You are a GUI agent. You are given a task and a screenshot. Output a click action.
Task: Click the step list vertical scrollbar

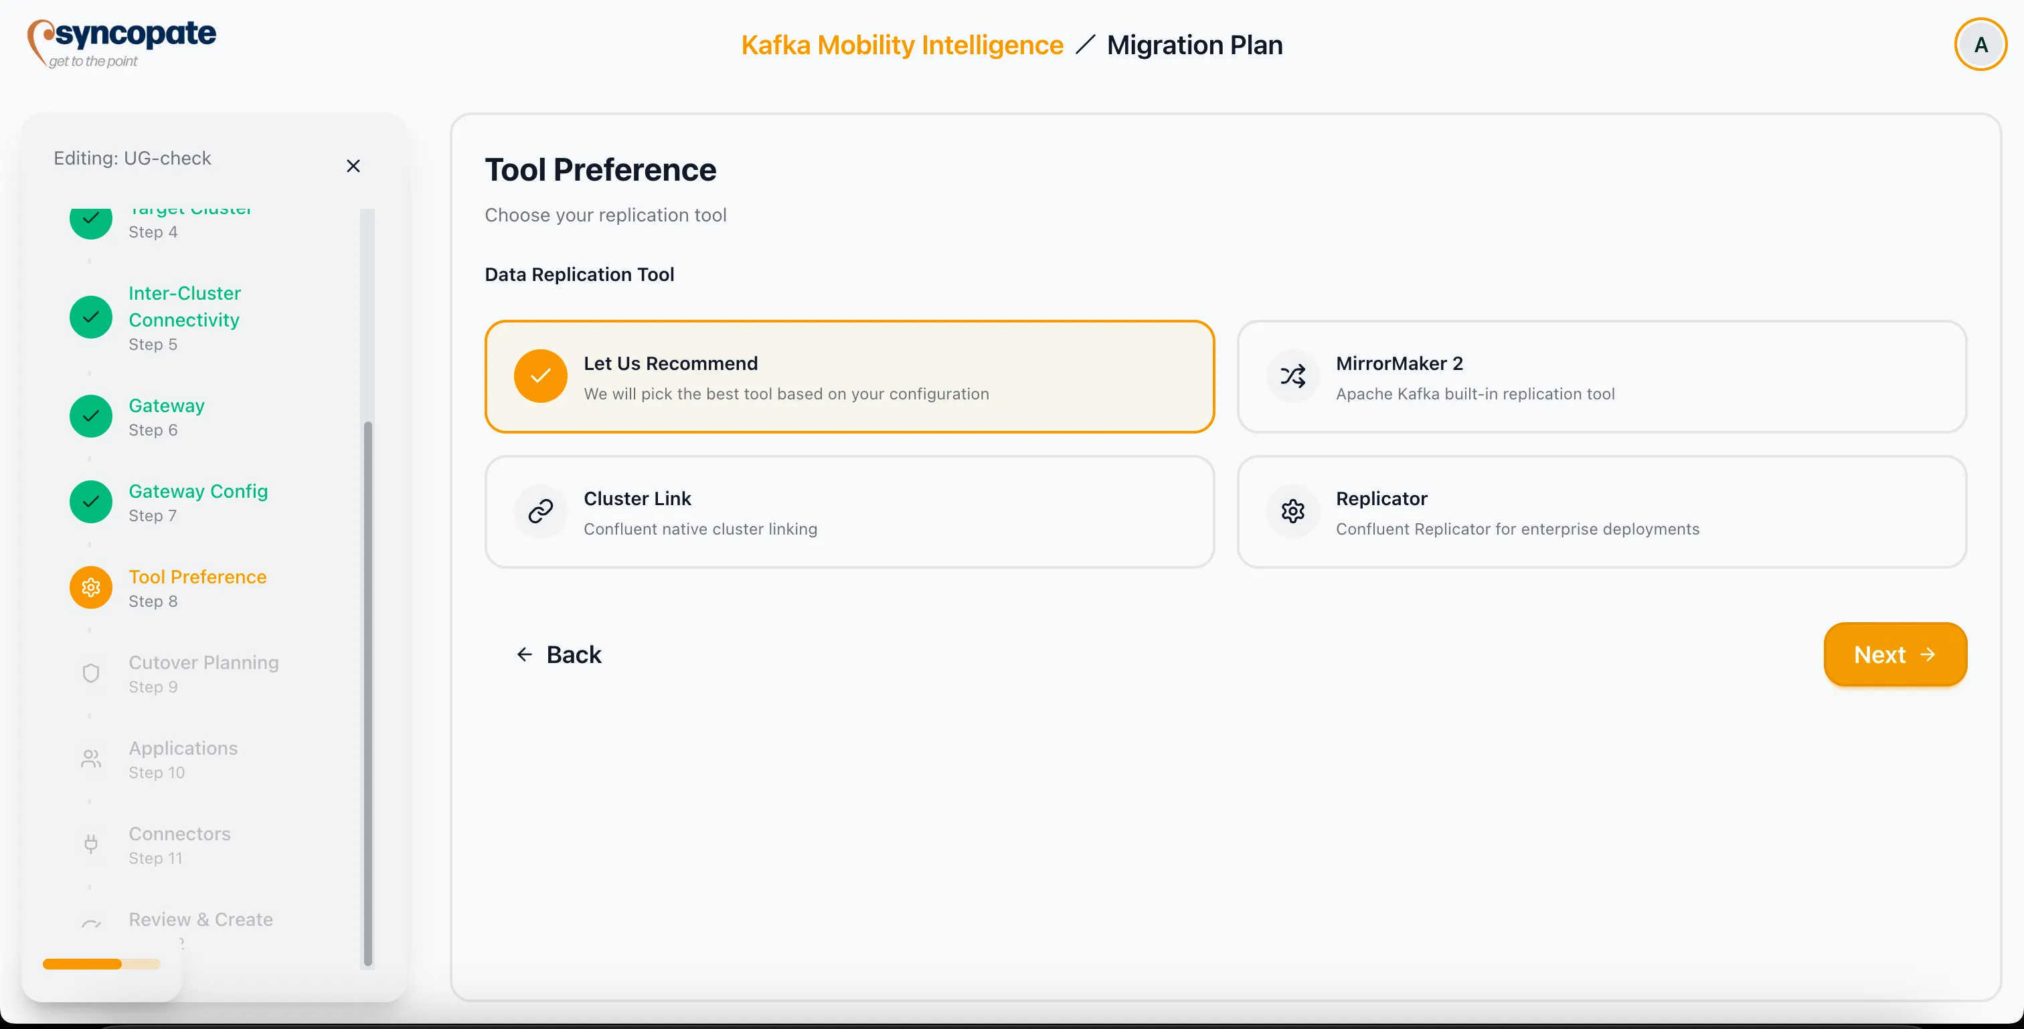[367, 691]
